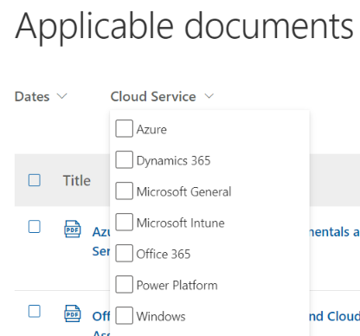The image size is (360, 336).
Task: Click the Applicable documents heading
Action: point(184,28)
